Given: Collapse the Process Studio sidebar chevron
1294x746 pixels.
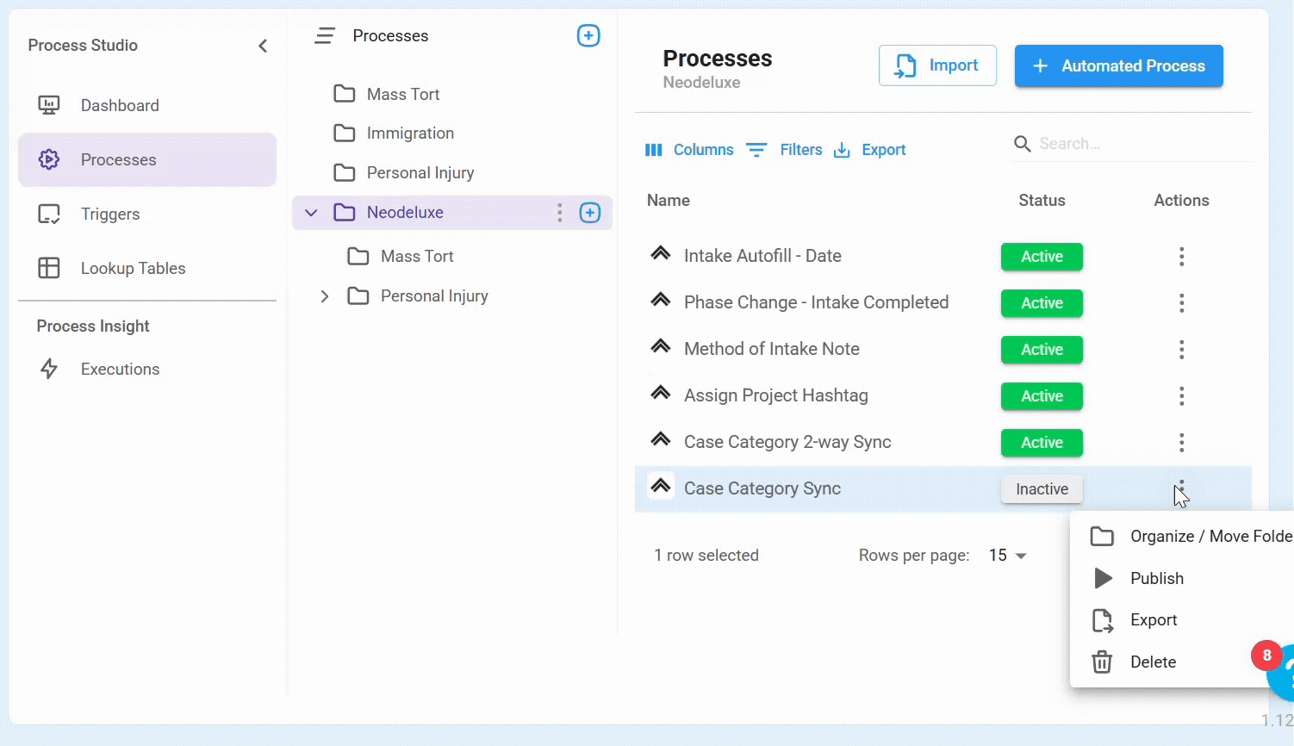Looking at the screenshot, I should click(263, 46).
